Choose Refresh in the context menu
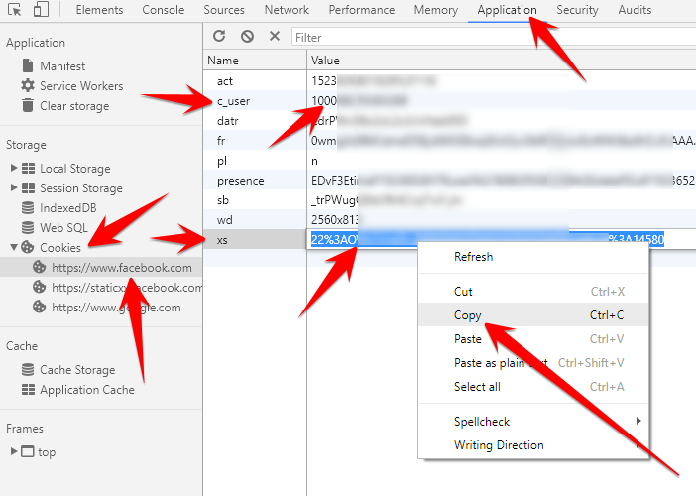The image size is (696, 496). click(x=533, y=257)
